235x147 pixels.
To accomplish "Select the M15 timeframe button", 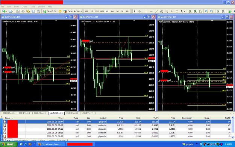I will tap(97, 11).
